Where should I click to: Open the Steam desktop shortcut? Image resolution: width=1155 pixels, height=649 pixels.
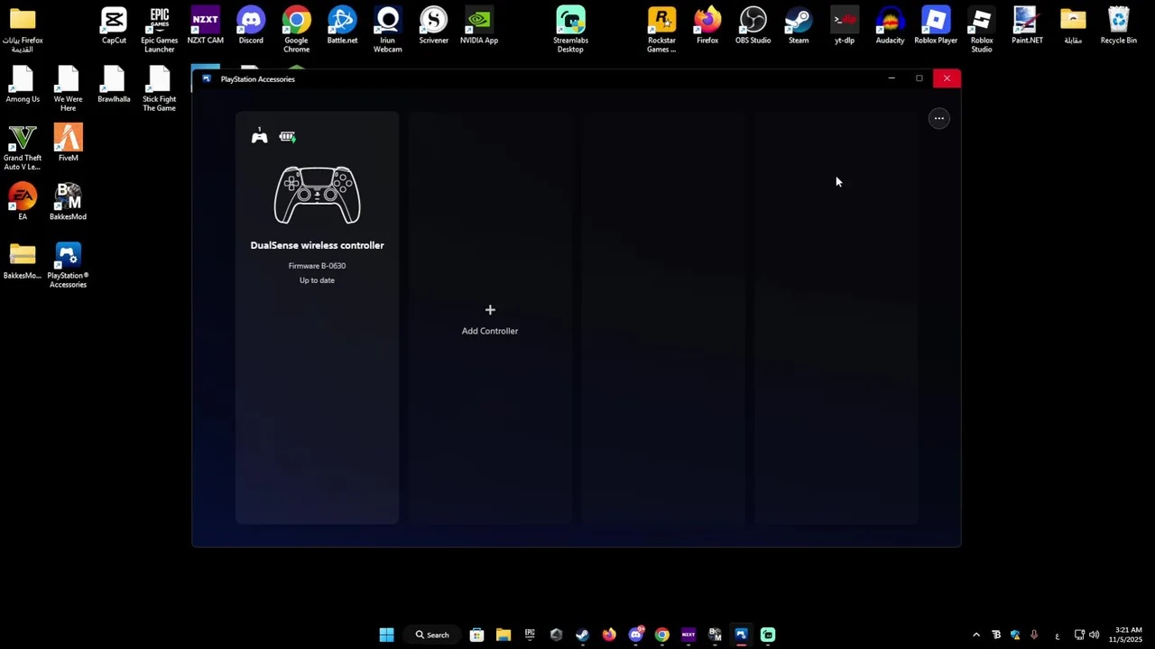(799, 26)
